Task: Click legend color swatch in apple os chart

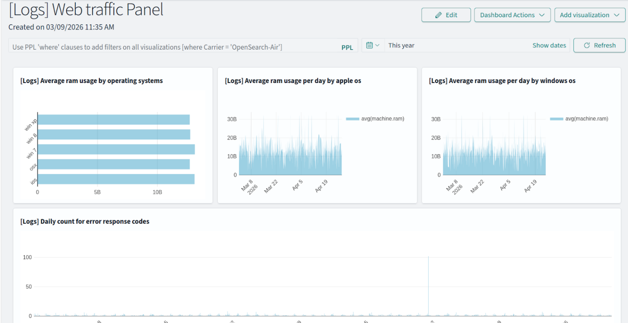Action: (x=353, y=119)
